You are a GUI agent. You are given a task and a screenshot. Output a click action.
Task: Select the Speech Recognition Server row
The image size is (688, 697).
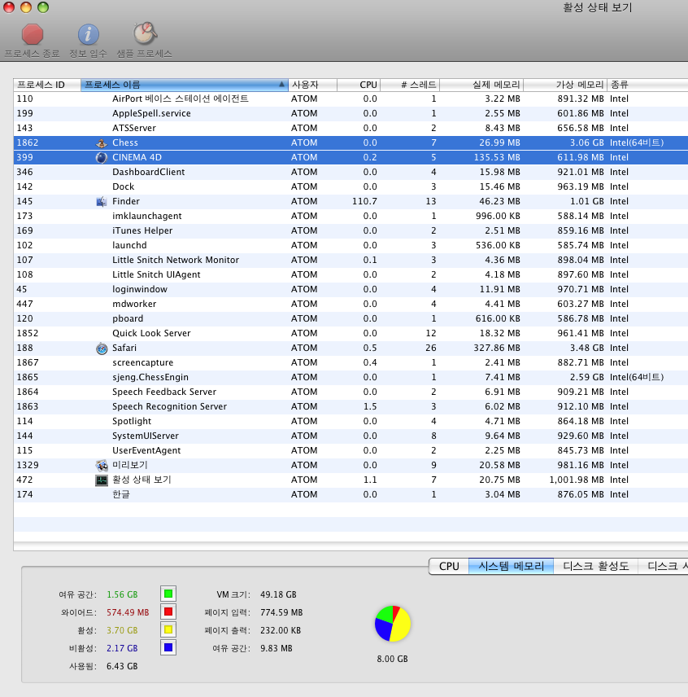pos(351,407)
